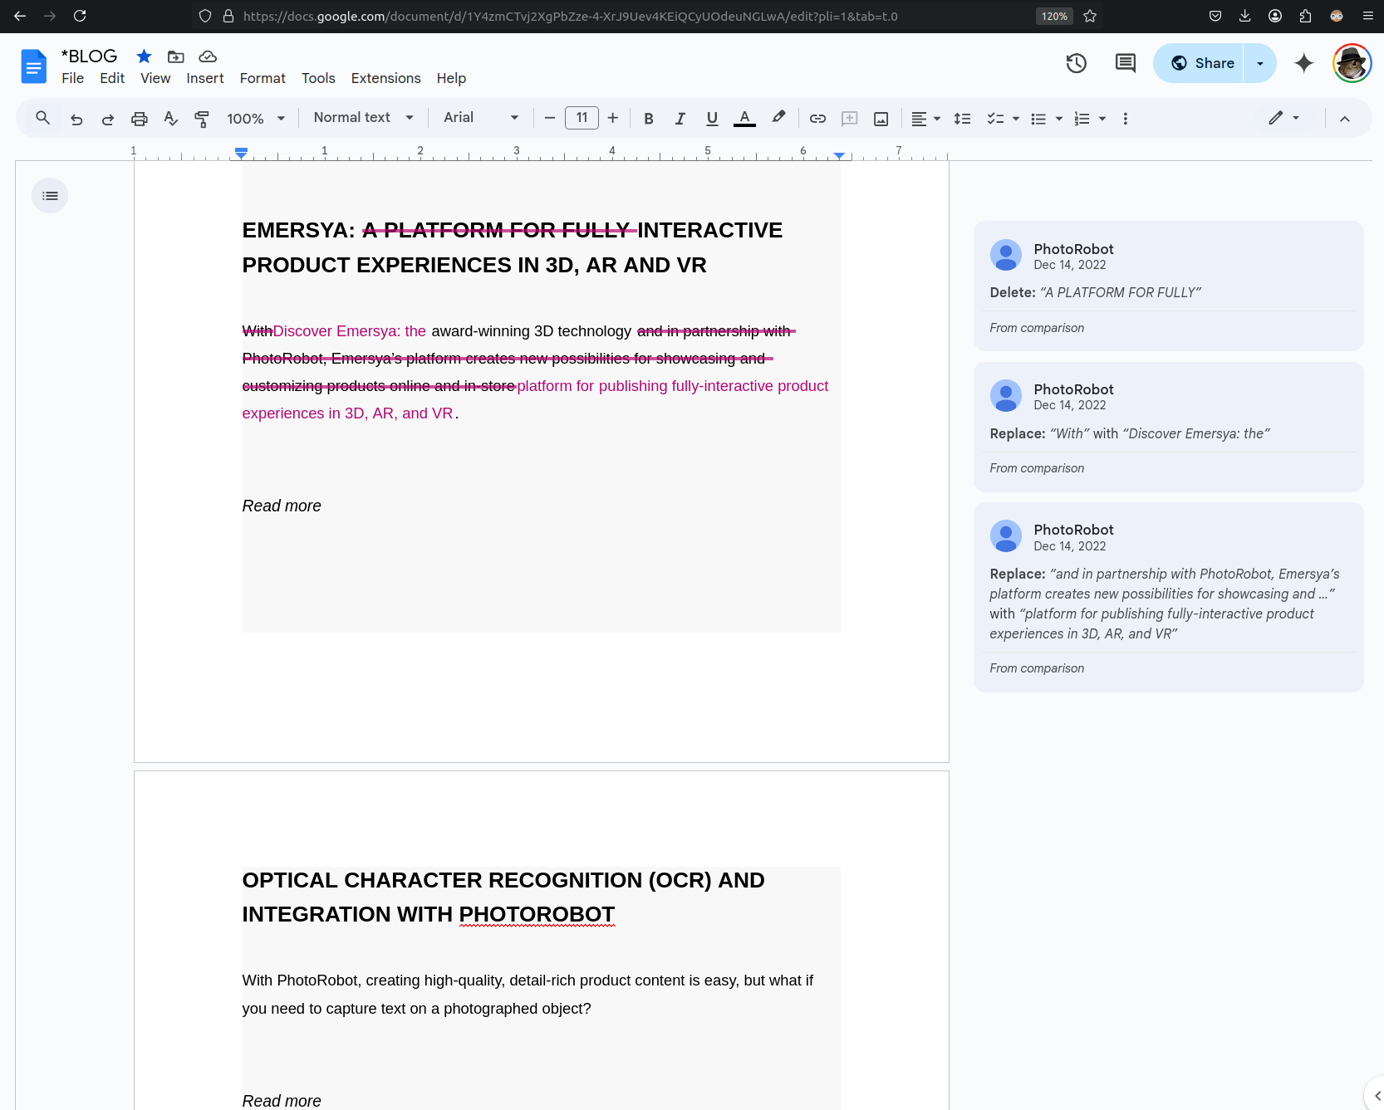This screenshot has height=1110, width=1384.
Task: Open the text alignment dropdown
Action: tap(925, 119)
